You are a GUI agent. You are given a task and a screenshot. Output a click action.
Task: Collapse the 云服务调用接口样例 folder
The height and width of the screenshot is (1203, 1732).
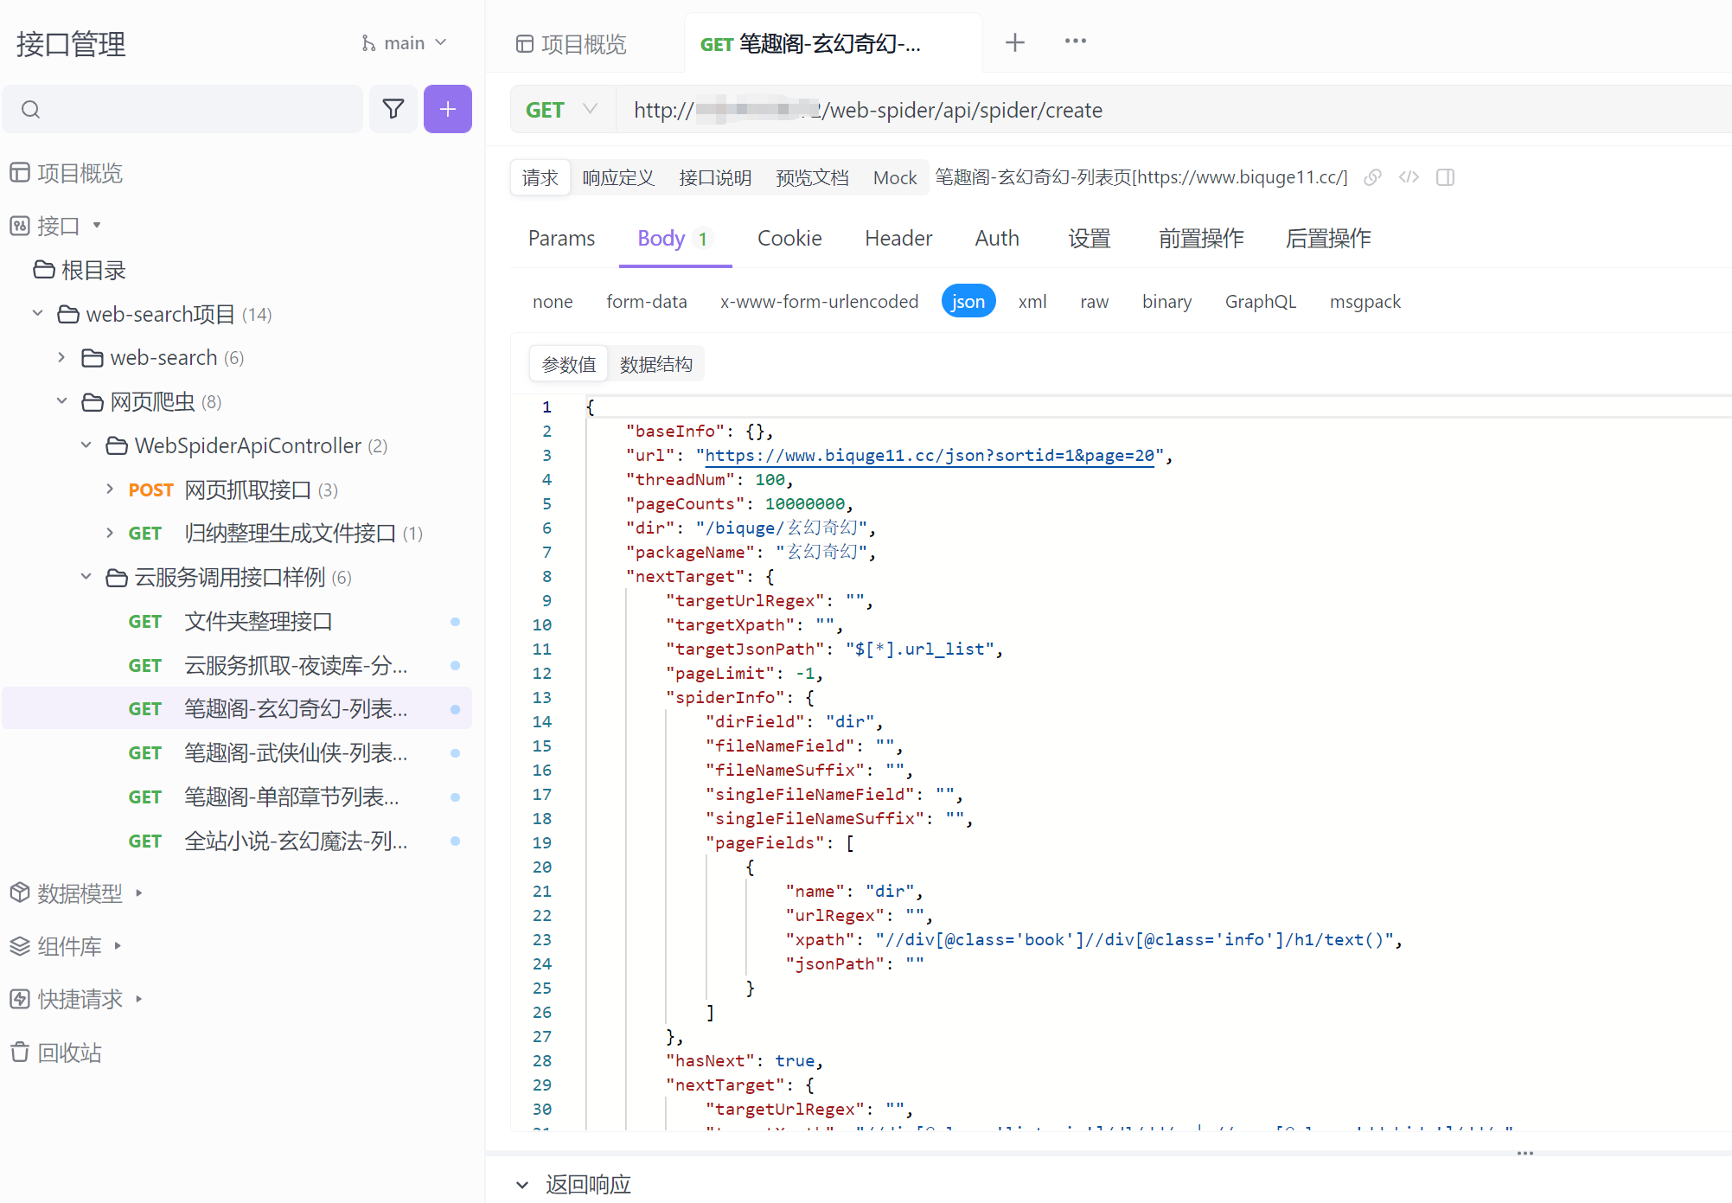(x=86, y=576)
